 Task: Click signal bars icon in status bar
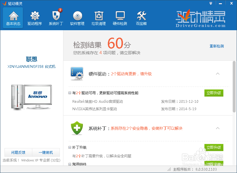[169, 169]
